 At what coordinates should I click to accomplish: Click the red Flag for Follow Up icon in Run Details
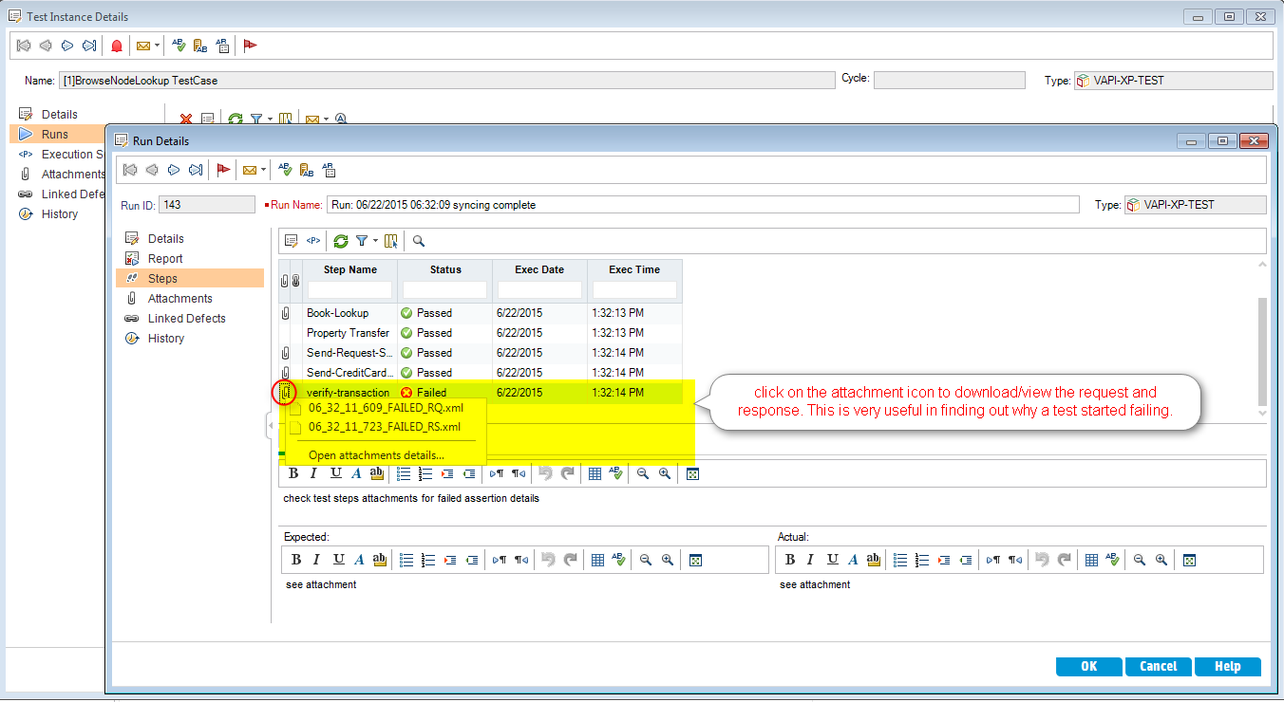[224, 170]
